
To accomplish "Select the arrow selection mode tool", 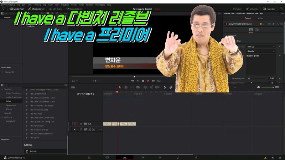I will coord(120,87).
